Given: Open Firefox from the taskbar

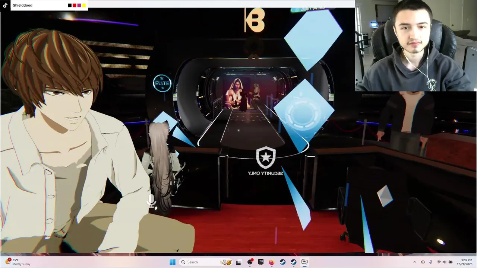Looking at the screenshot, I should coord(272,262).
